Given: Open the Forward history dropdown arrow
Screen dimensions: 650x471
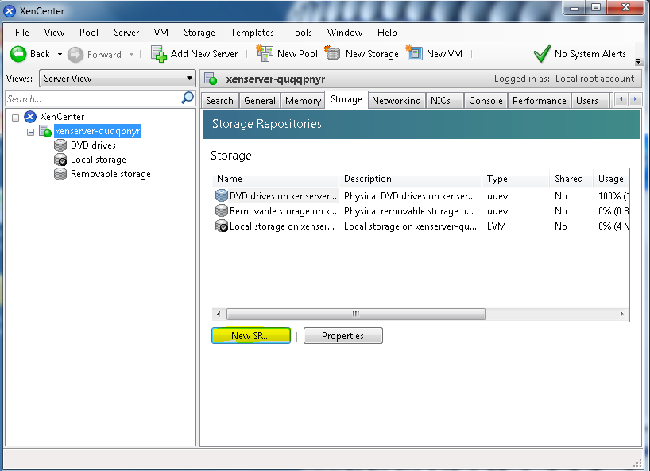Looking at the screenshot, I should click(131, 54).
